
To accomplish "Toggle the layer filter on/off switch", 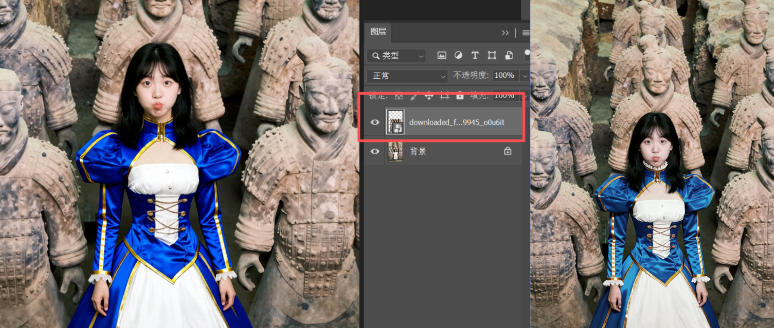I will (x=527, y=53).
